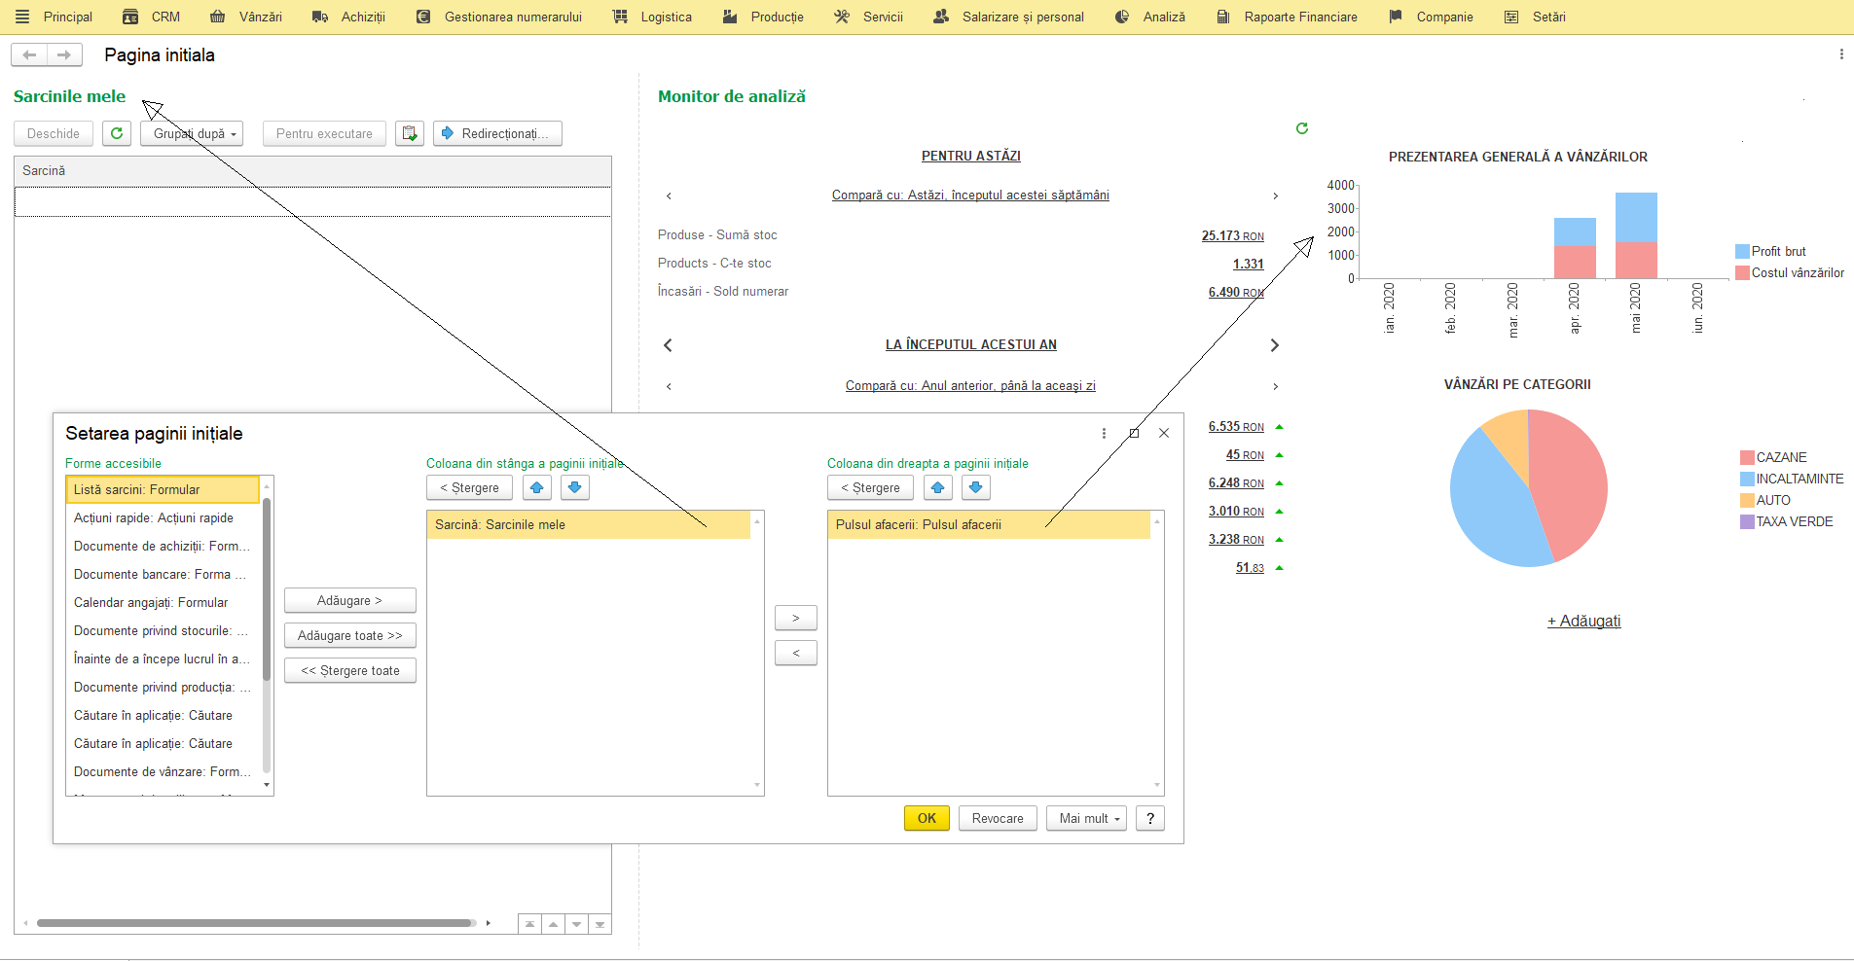Image resolution: width=1854 pixels, height=961 pixels.
Task: Click the Redirecționați button
Action: (497, 133)
